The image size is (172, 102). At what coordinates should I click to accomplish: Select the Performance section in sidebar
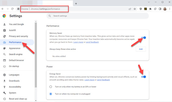tap(17, 42)
